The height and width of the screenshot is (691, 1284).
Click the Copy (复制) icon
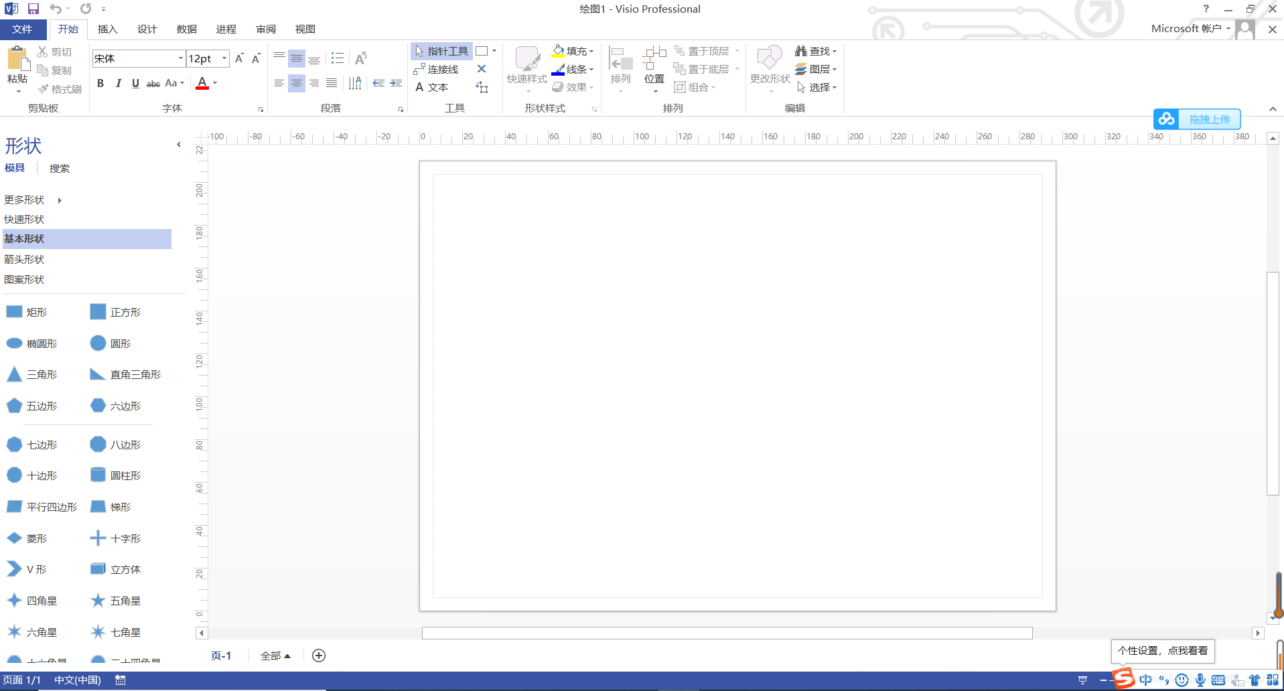[x=43, y=70]
